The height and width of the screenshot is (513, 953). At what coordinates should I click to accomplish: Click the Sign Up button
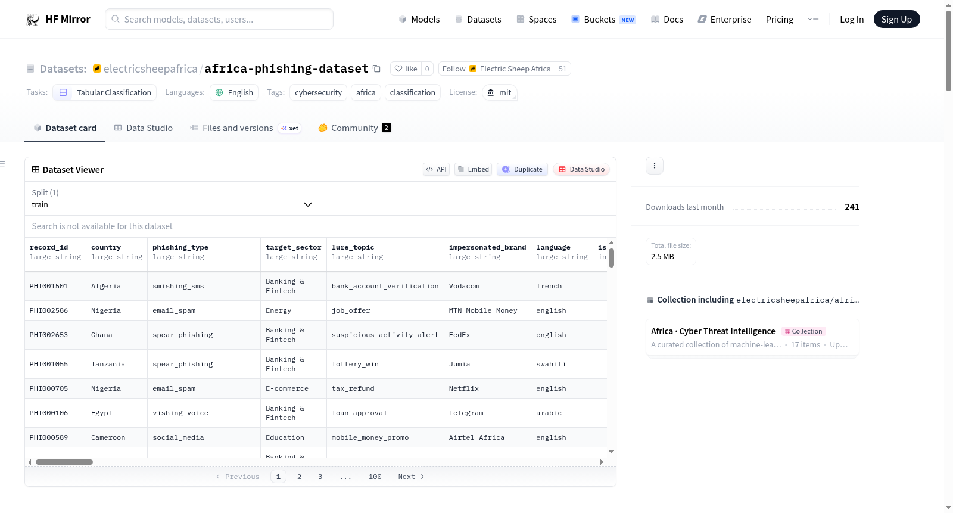pyautogui.click(x=896, y=20)
